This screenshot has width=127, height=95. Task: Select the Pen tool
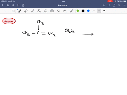(x=20, y=11)
